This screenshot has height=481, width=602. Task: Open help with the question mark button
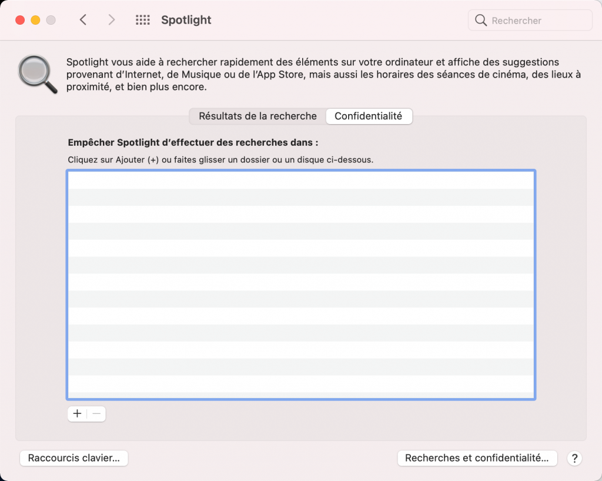574,458
